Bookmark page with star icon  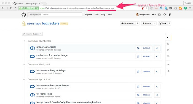pos(146,8)
